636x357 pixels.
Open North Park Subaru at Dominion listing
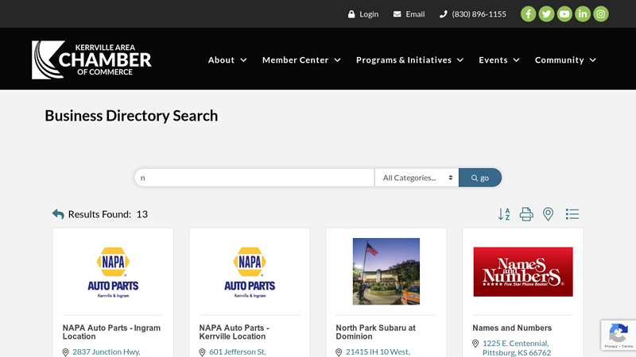375,332
